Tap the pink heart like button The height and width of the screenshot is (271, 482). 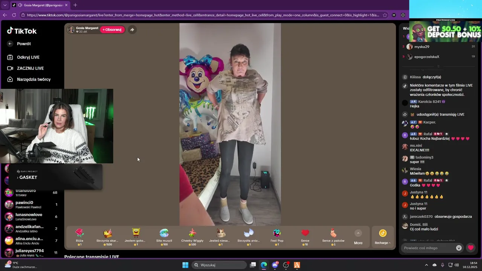coord(471,248)
